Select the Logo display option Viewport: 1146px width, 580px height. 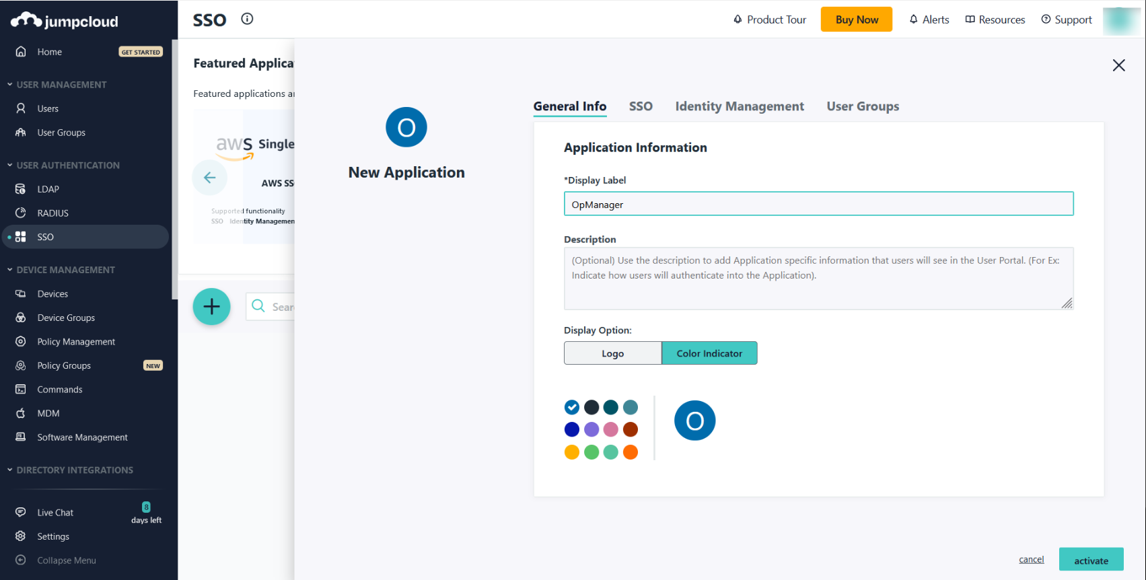[612, 353]
